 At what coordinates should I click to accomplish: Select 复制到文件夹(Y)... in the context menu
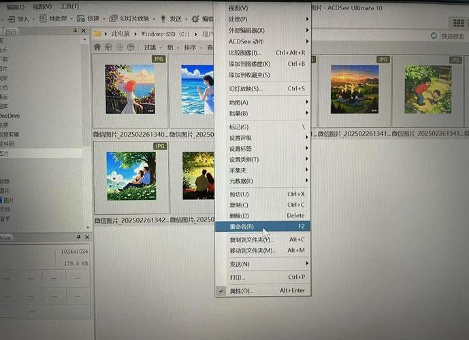click(263, 239)
